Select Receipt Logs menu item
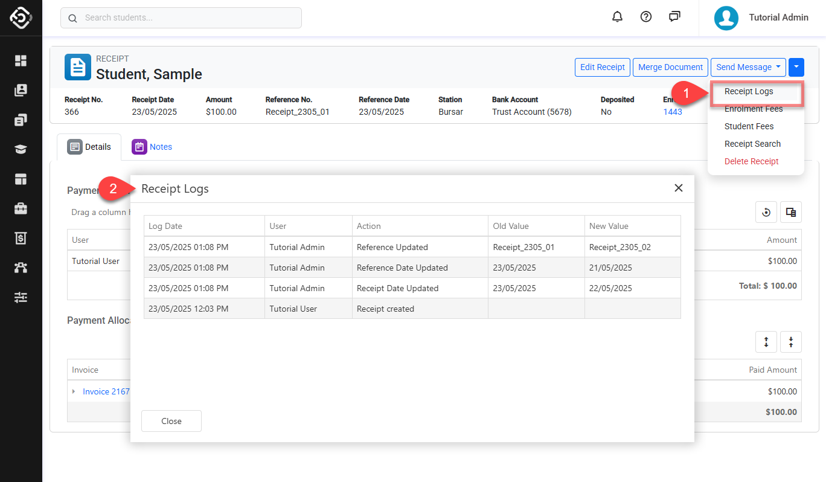 [749, 92]
